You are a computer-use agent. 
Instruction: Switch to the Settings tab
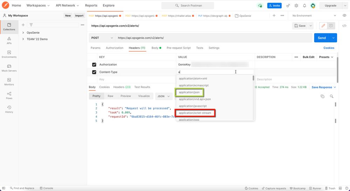(214, 48)
